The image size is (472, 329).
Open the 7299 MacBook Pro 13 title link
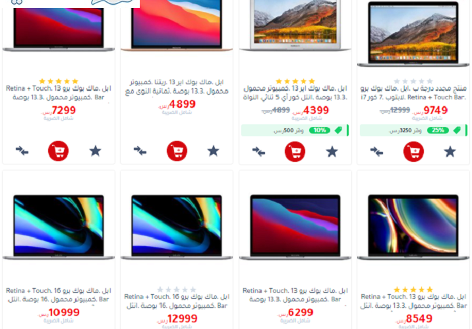point(59,93)
